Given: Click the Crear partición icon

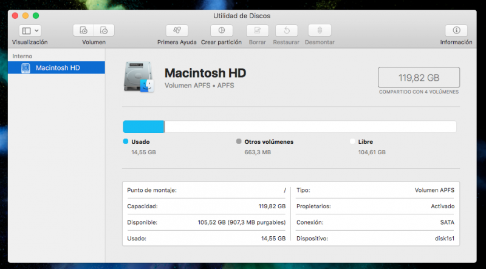Looking at the screenshot, I should pos(221,30).
